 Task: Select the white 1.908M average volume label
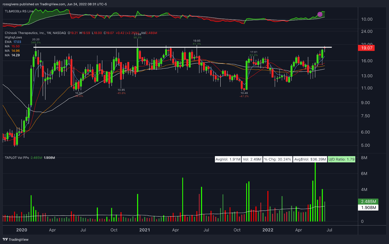click(368, 208)
